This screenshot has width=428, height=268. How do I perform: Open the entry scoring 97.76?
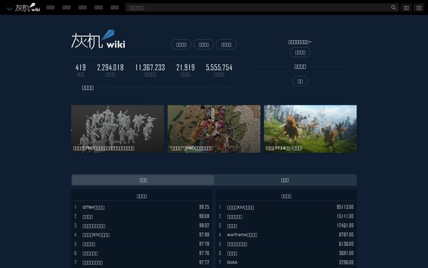tap(90, 253)
